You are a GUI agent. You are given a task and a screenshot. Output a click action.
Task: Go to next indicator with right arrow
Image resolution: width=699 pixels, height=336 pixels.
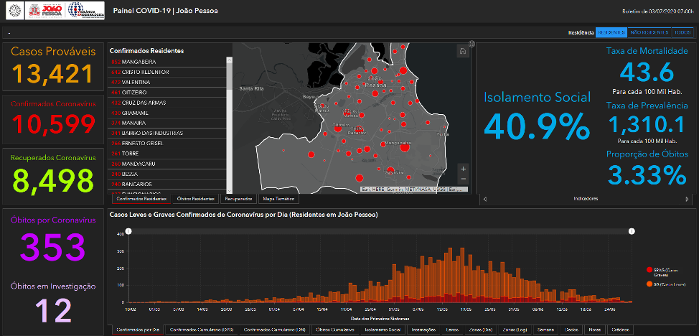(x=687, y=199)
